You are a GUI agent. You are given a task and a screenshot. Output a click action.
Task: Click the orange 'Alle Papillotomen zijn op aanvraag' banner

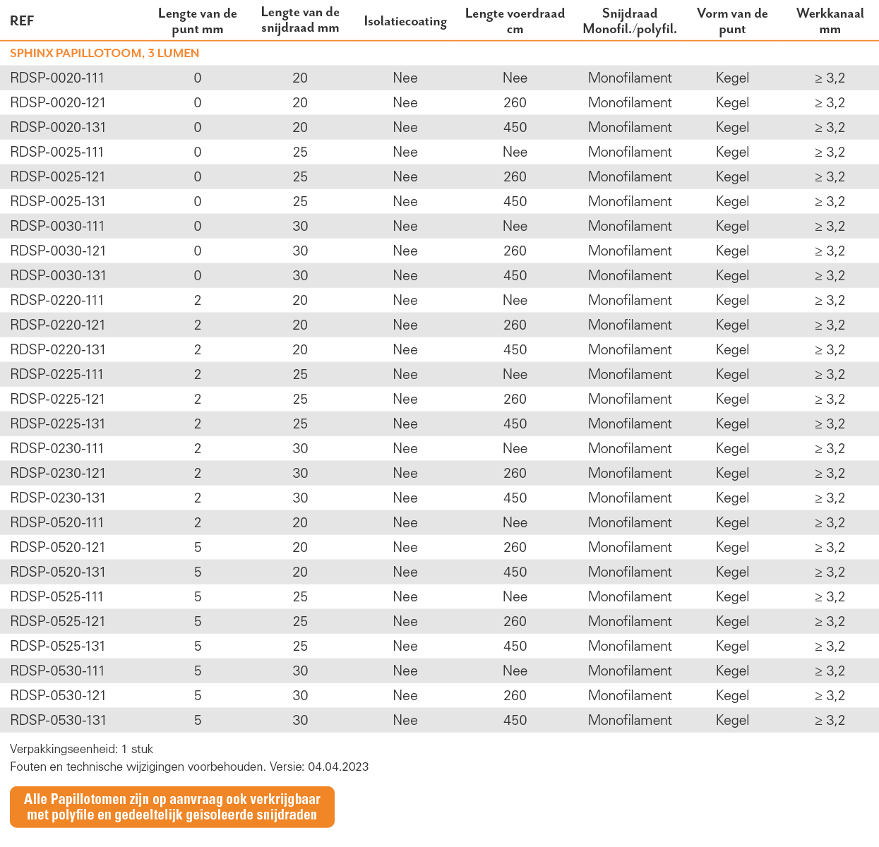click(x=172, y=807)
